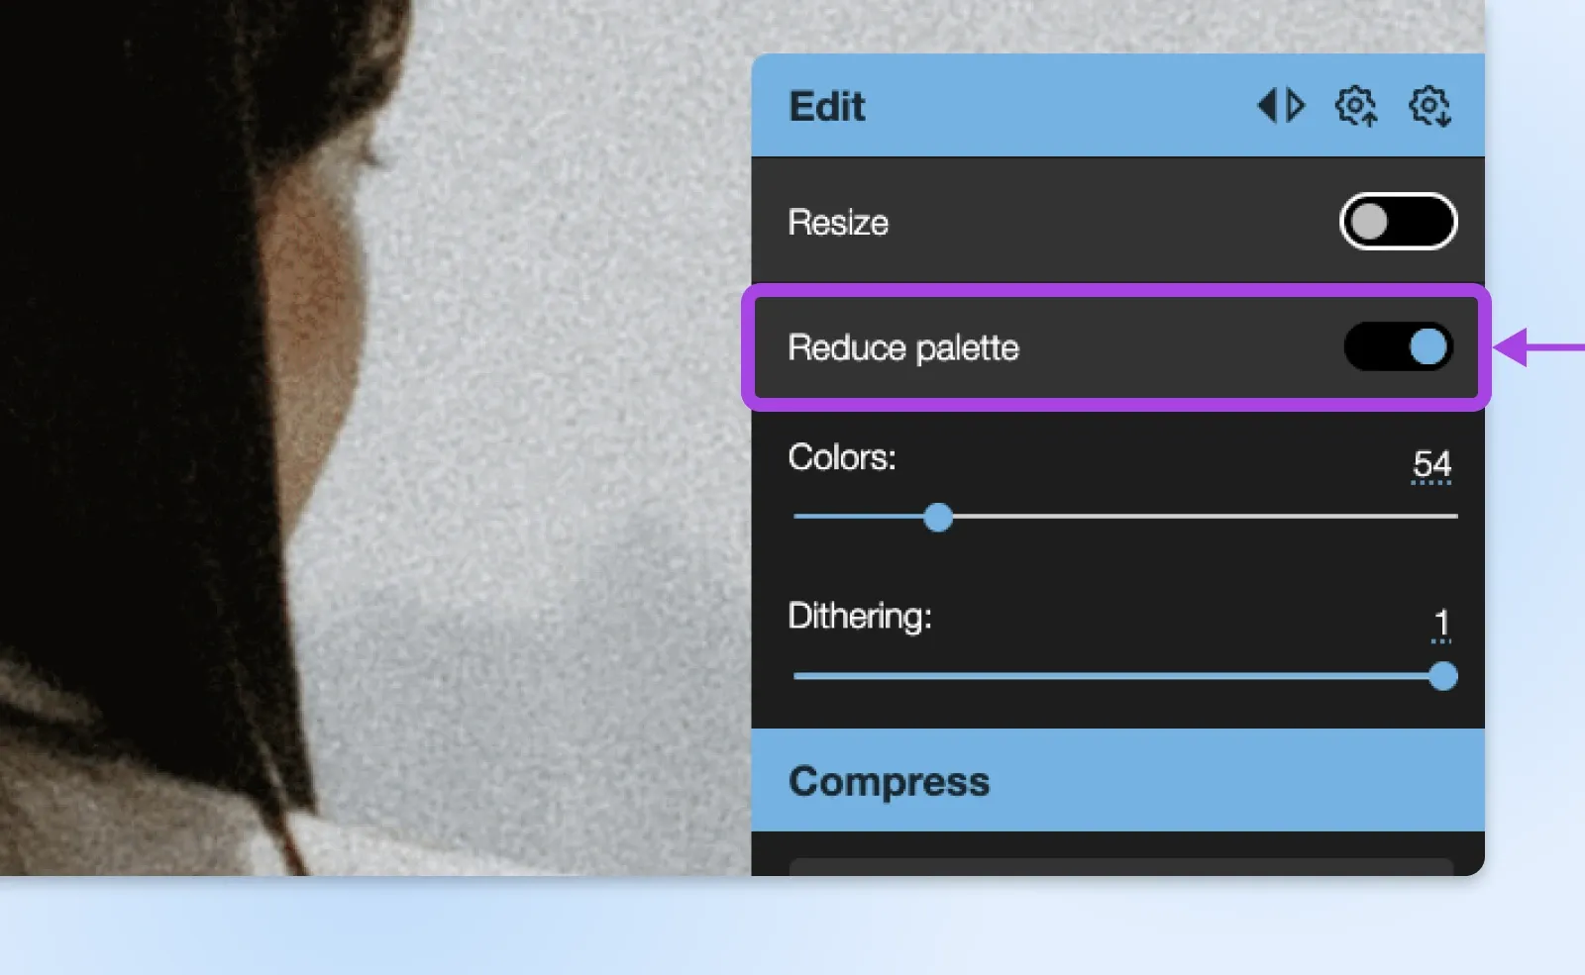
Task: Click the Dithering slider handle at maximum
Action: [1443, 675]
